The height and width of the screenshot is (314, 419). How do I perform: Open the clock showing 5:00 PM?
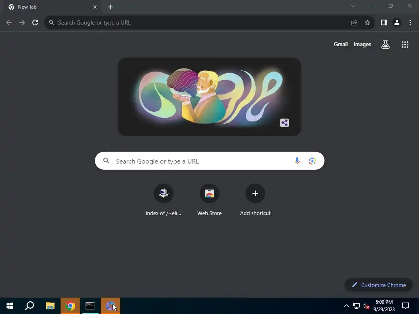pos(384,306)
